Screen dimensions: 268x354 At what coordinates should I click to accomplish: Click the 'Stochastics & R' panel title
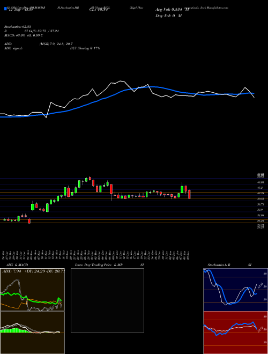tap(219, 265)
